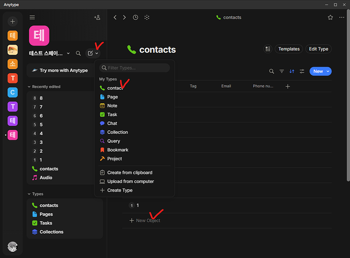Screen dimensions: 350x258
Task: Add a column with the plus icon
Action: tap(288, 87)
